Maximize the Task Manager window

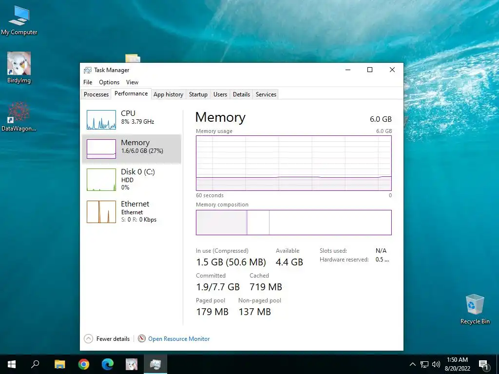(370, 70)
